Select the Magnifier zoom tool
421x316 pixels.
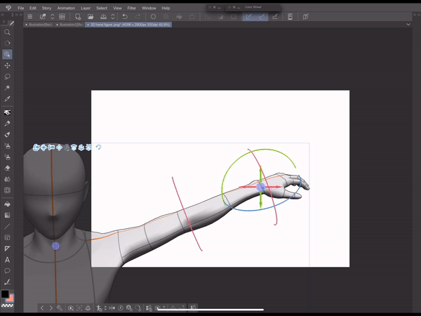(7, 32)
